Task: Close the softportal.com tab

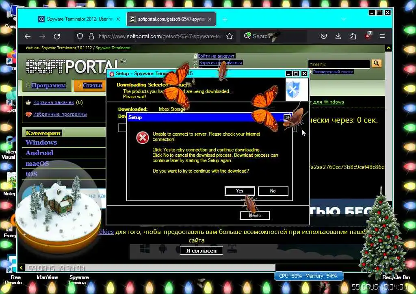Action: point(210,19)
